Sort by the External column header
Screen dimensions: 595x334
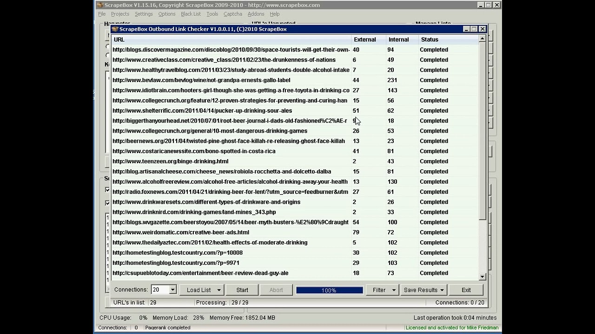(x=369, y=39)
